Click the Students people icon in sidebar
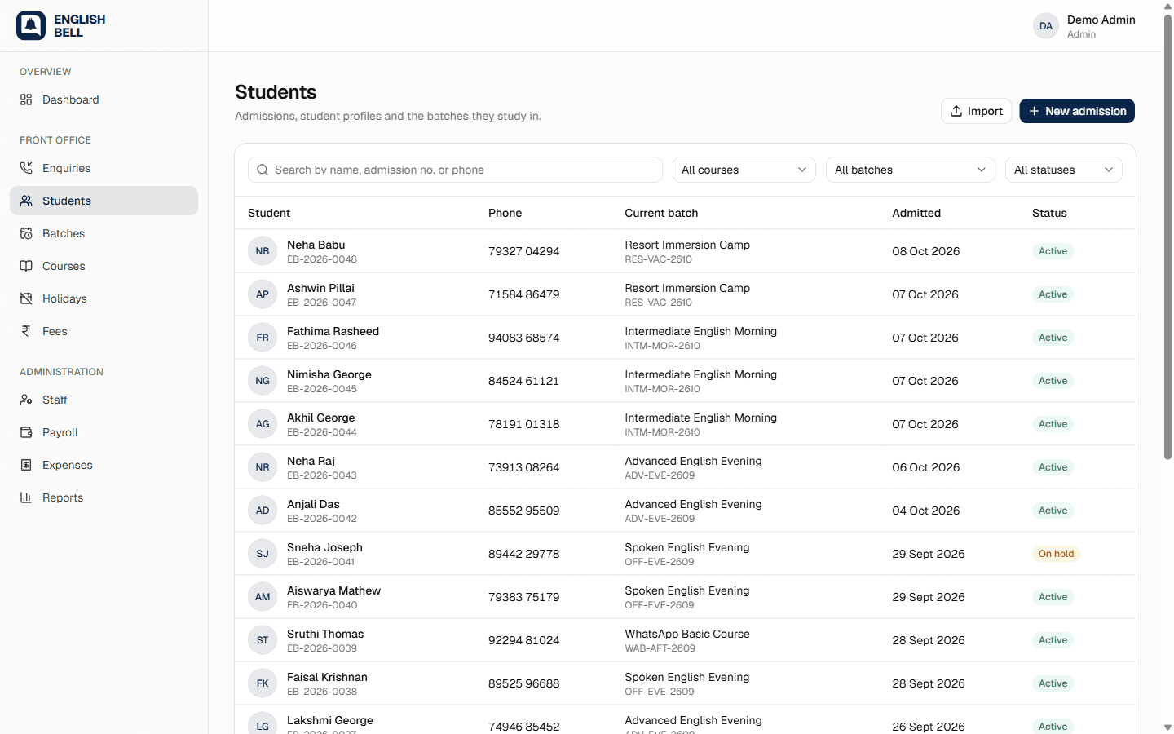The height and width of the screenshot is (734, 1174). click(x=26, y=201)
